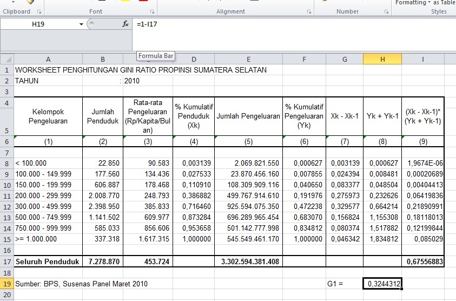
Task: Click the '< 100.000' group cell
Action: pyautogui.click(x=48, y=163)
